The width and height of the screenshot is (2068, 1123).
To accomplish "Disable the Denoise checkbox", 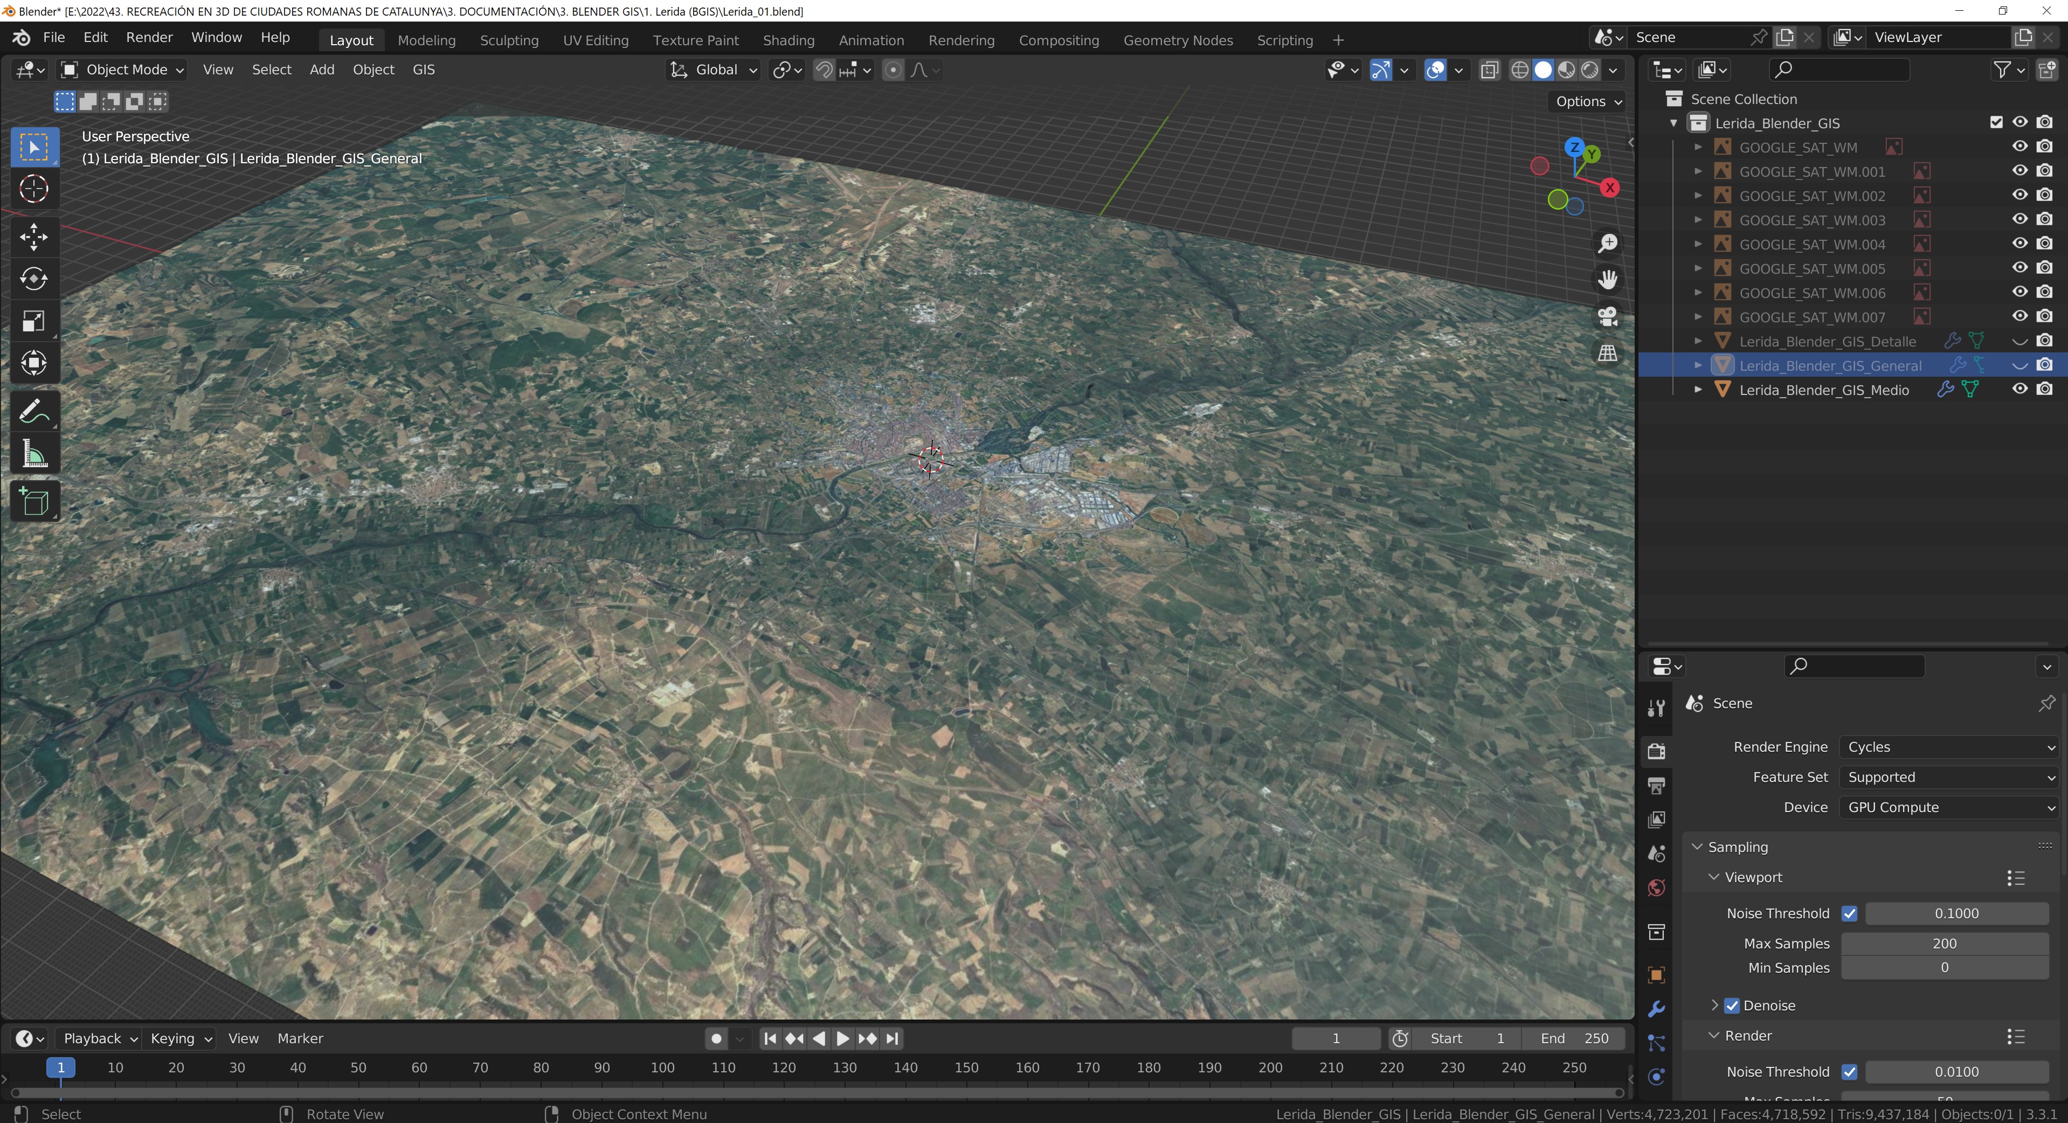I will pyautogui.click(x=1732, y=1005).
